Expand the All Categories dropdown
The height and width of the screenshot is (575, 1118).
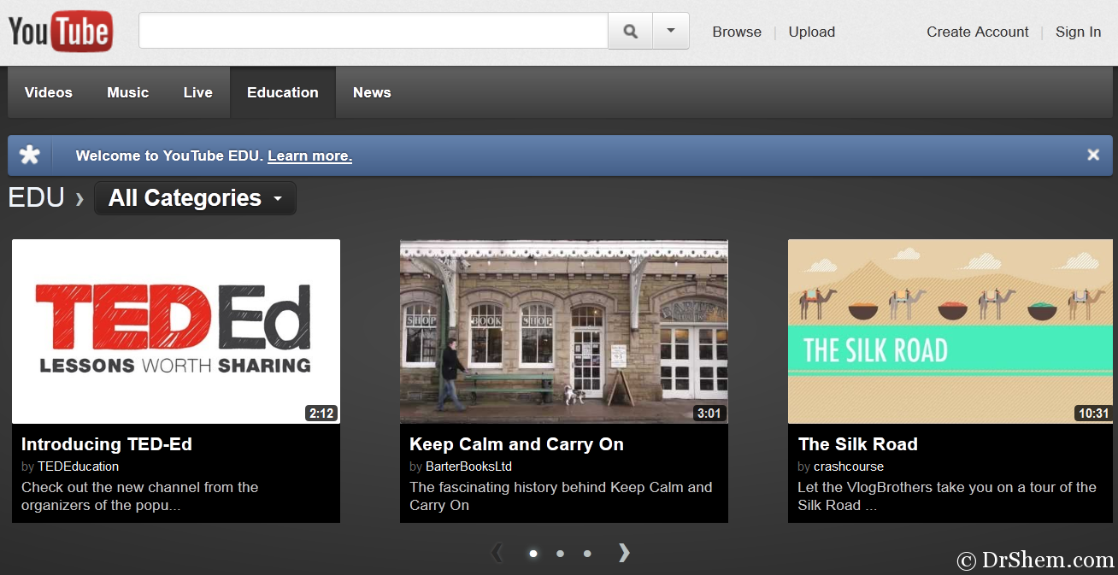(x=195, y=198)
